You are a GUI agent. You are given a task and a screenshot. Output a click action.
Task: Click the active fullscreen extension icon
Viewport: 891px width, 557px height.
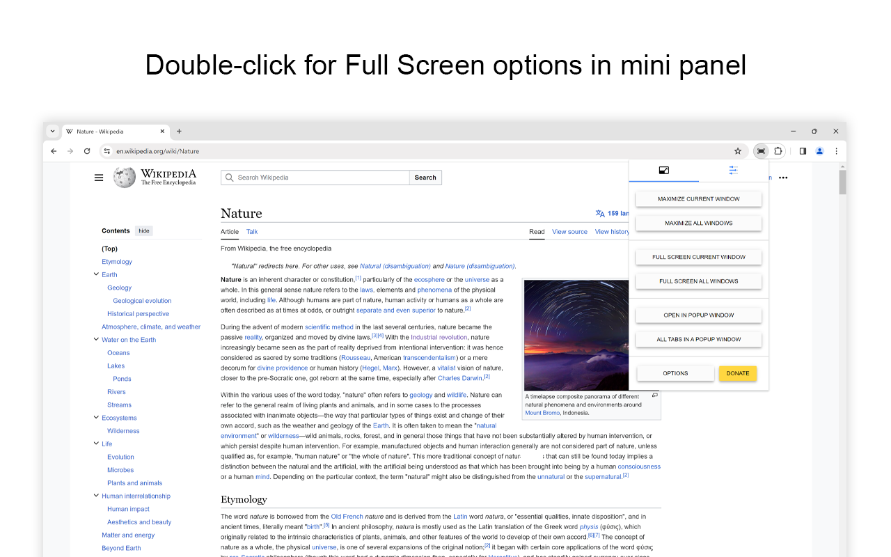[x=760, y=151]
